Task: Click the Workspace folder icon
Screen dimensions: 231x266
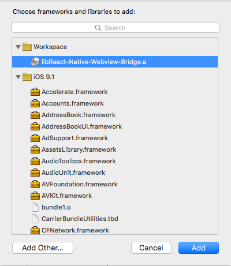Action: tap(27, 47)
